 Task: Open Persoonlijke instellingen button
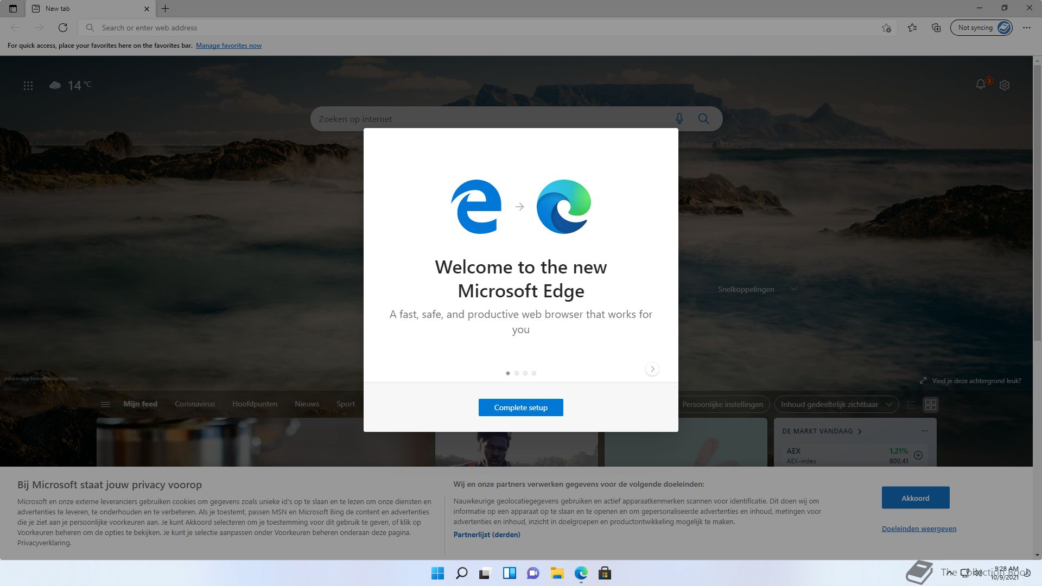722,405
